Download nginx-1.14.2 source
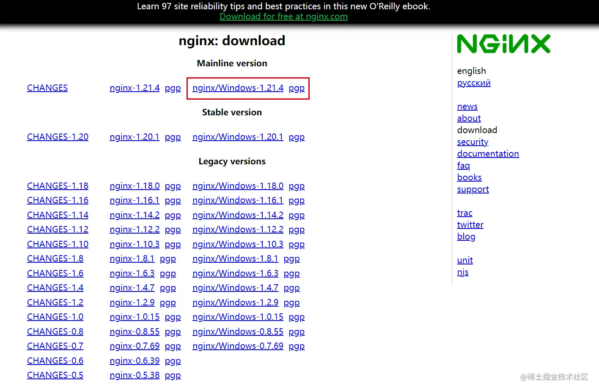This screenshot has width=599, height=392. tap(135, 215)
